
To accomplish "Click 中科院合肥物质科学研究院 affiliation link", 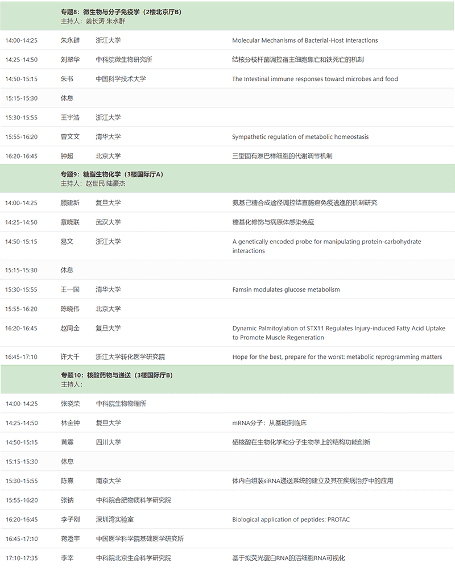I will coord(133,500).
